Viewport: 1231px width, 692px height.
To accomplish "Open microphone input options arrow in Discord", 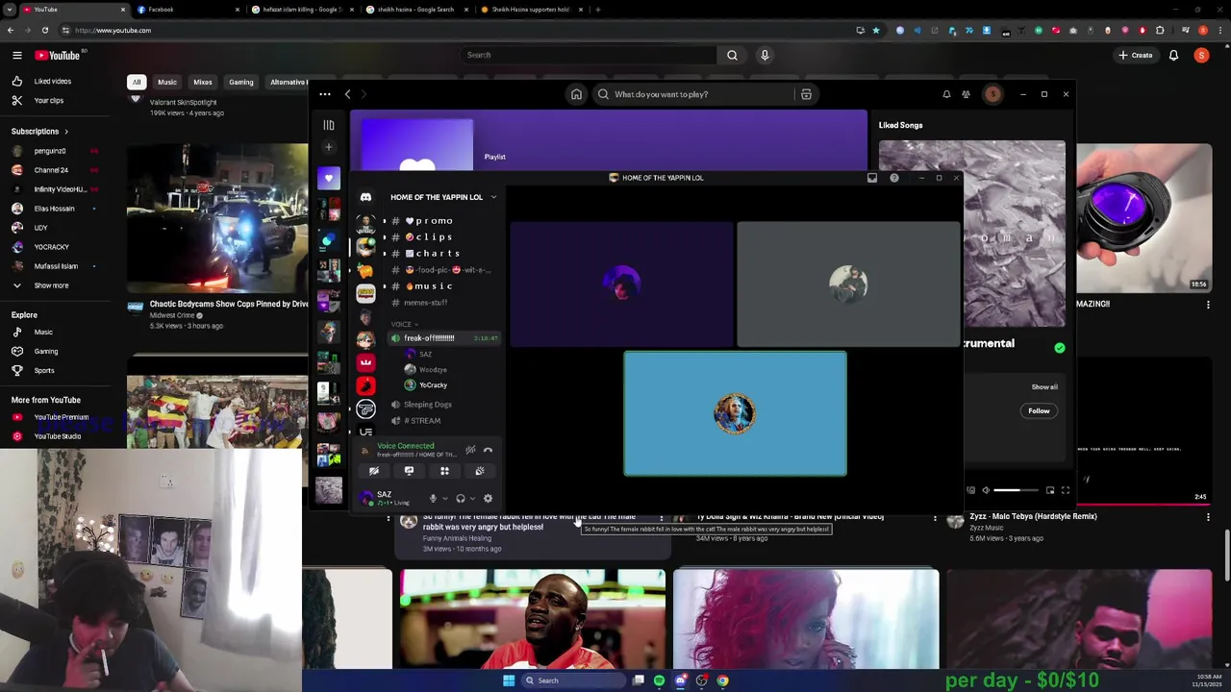I will tap(444, 499).
